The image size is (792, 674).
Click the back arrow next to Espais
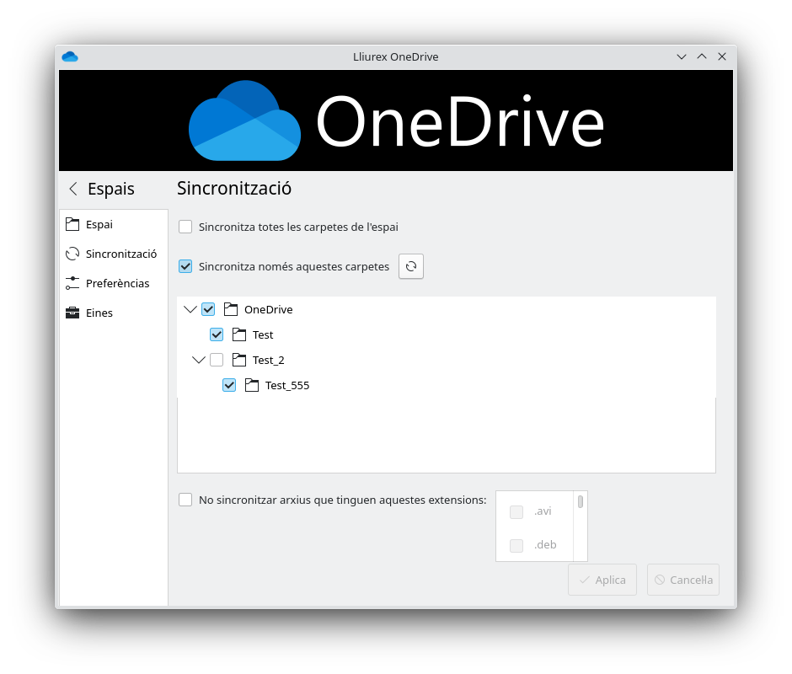tap(73, 189)
